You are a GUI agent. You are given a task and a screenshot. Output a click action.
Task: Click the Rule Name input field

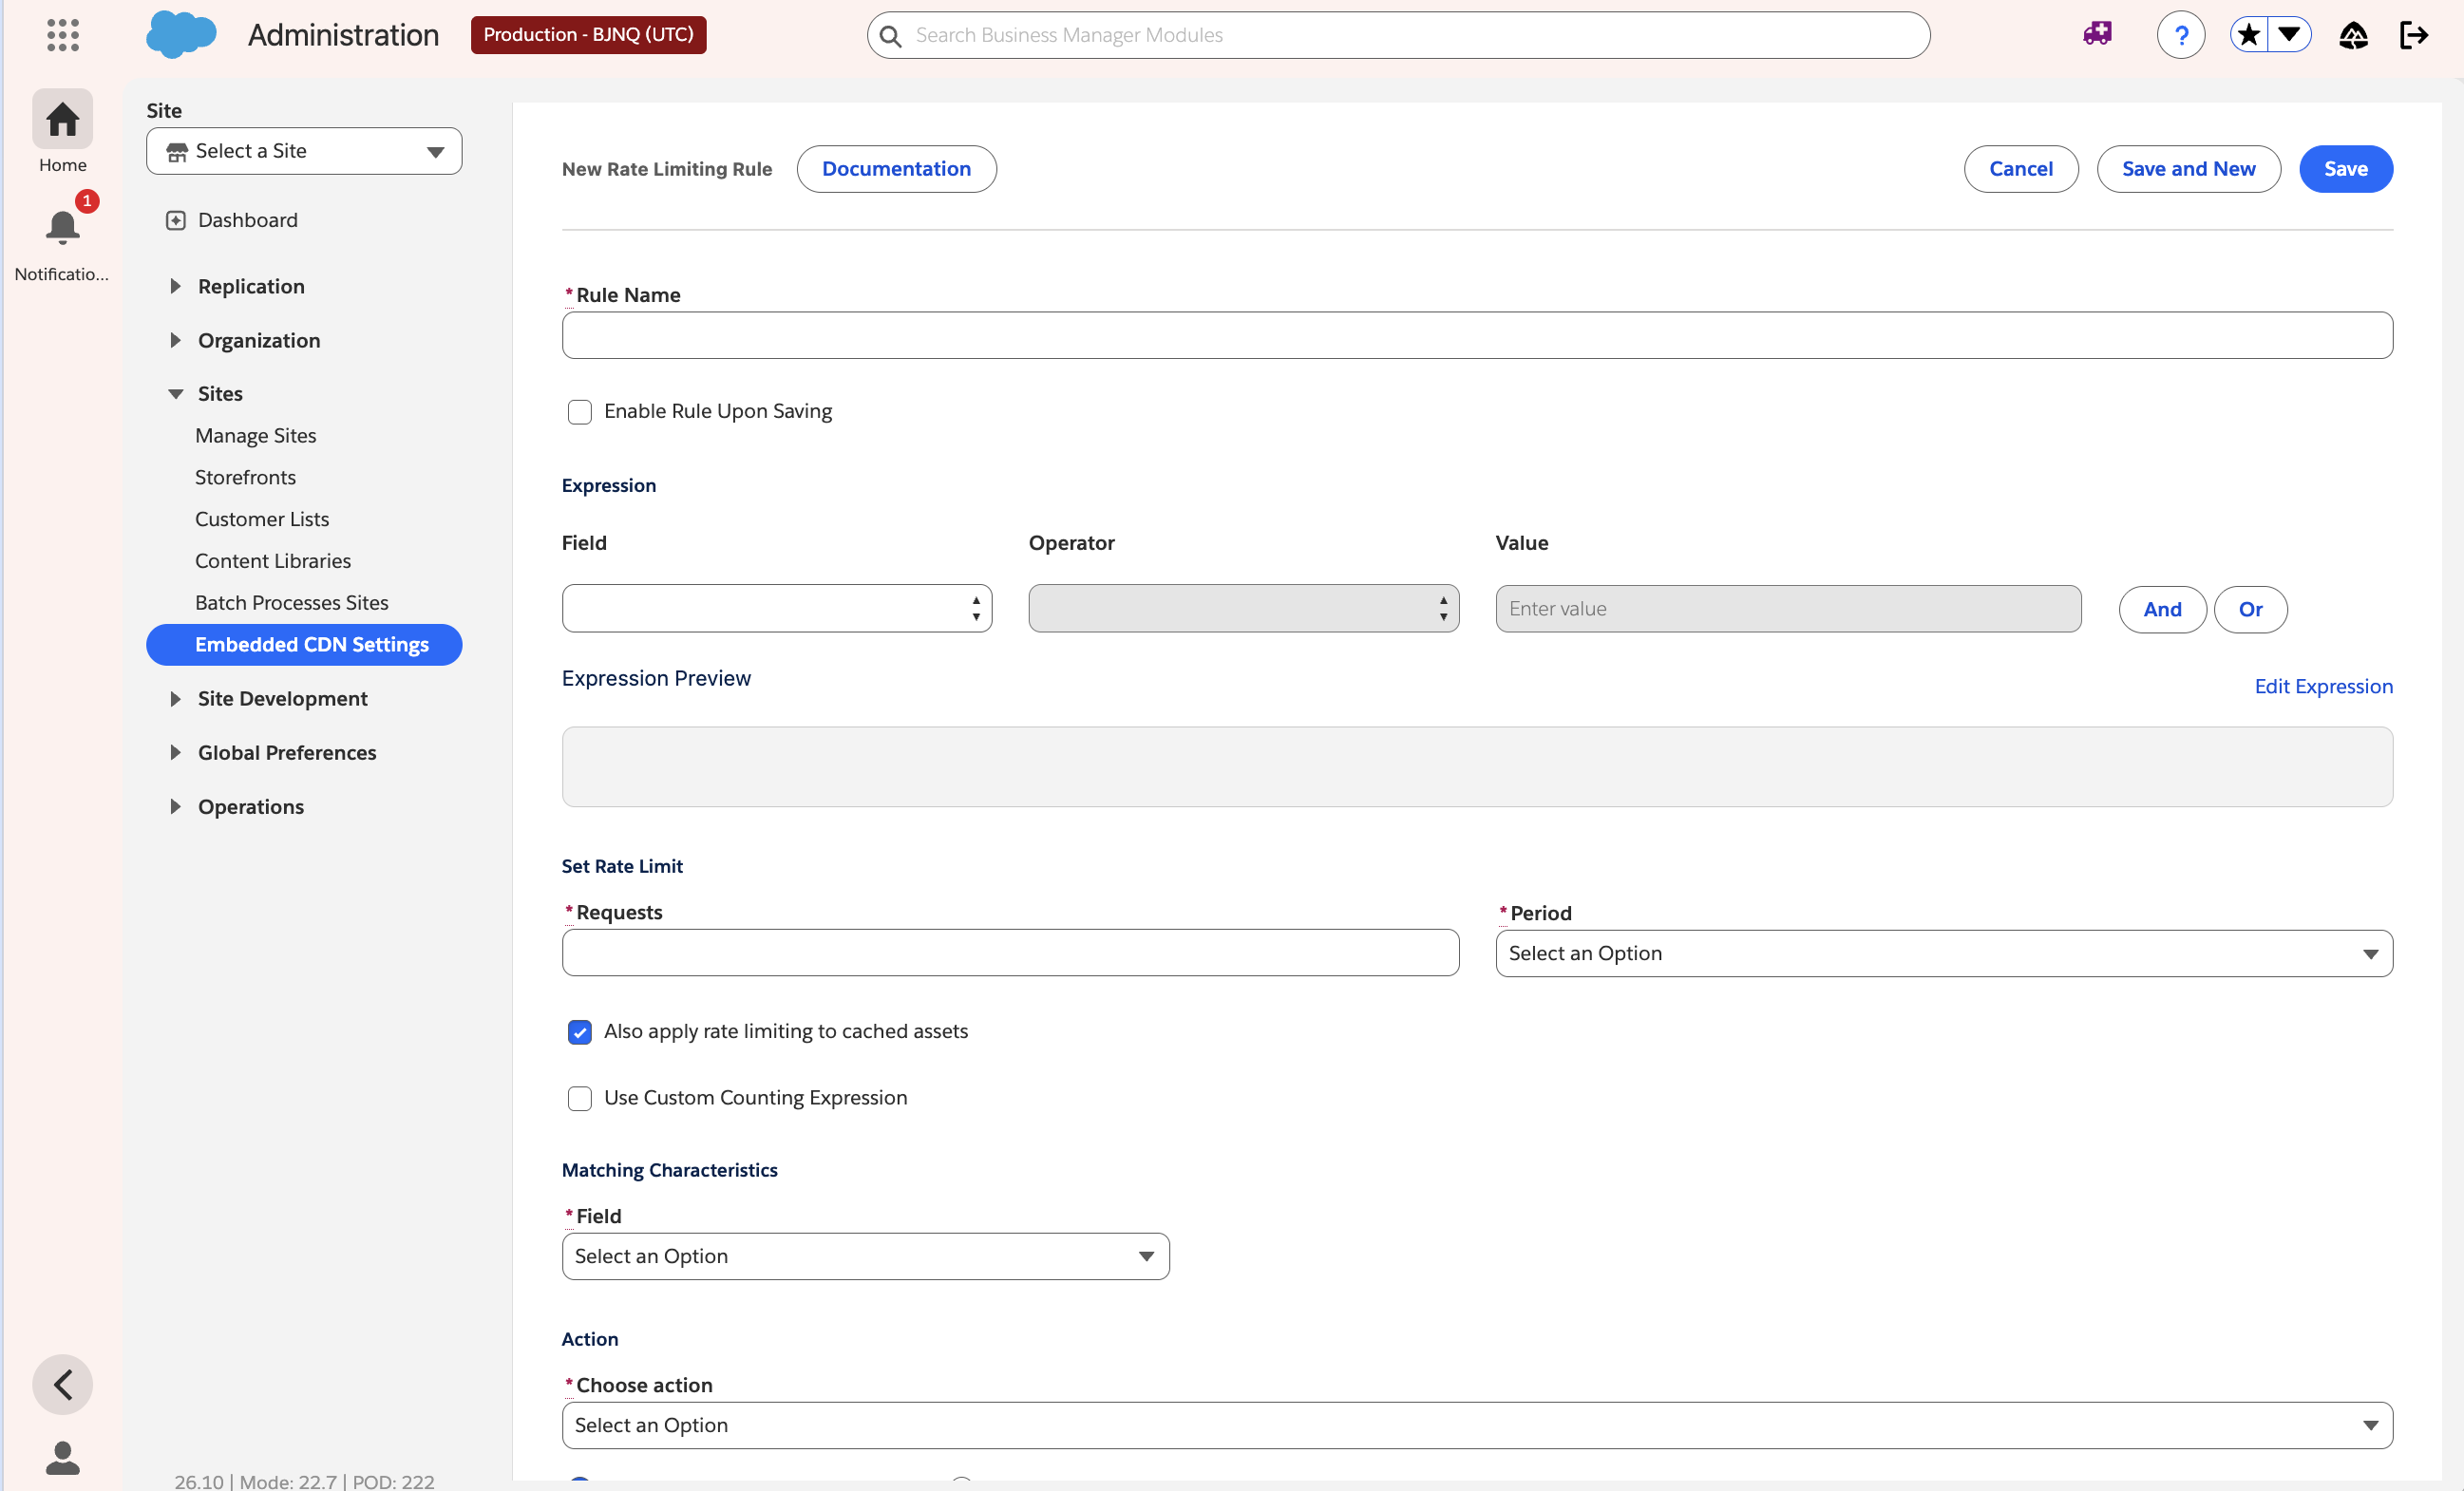click(x=1477, y=336)
